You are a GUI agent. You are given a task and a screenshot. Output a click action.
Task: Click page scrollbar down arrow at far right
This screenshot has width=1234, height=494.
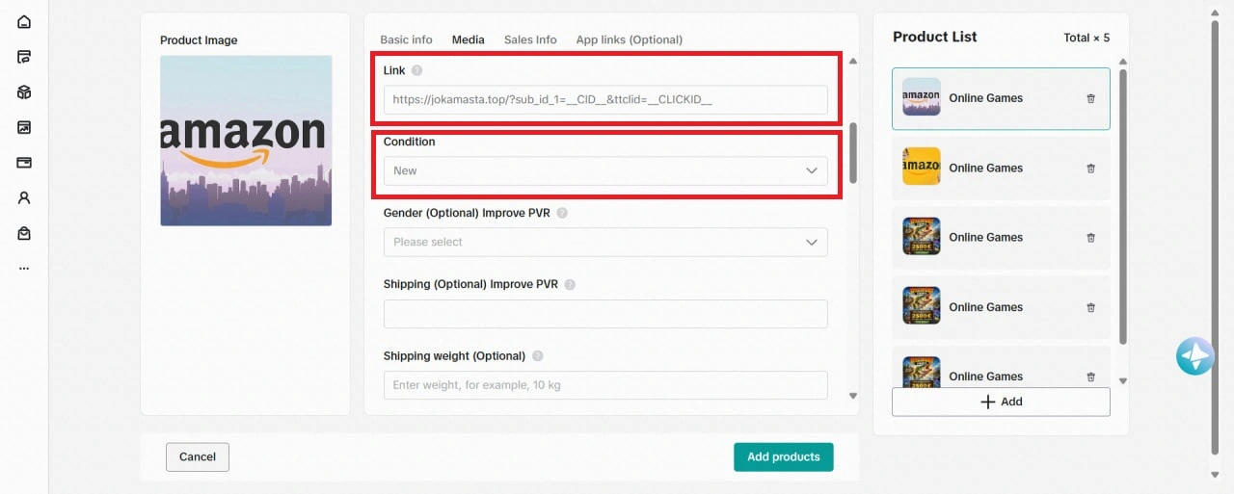[1215, 475]
